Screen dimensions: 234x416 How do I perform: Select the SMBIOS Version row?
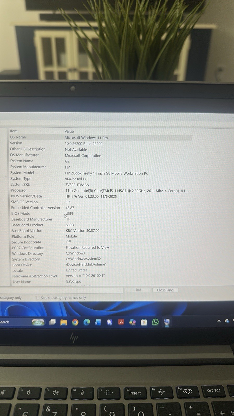(x=100, y=202)
